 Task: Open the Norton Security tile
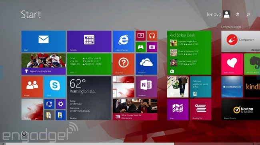[240, 110]
